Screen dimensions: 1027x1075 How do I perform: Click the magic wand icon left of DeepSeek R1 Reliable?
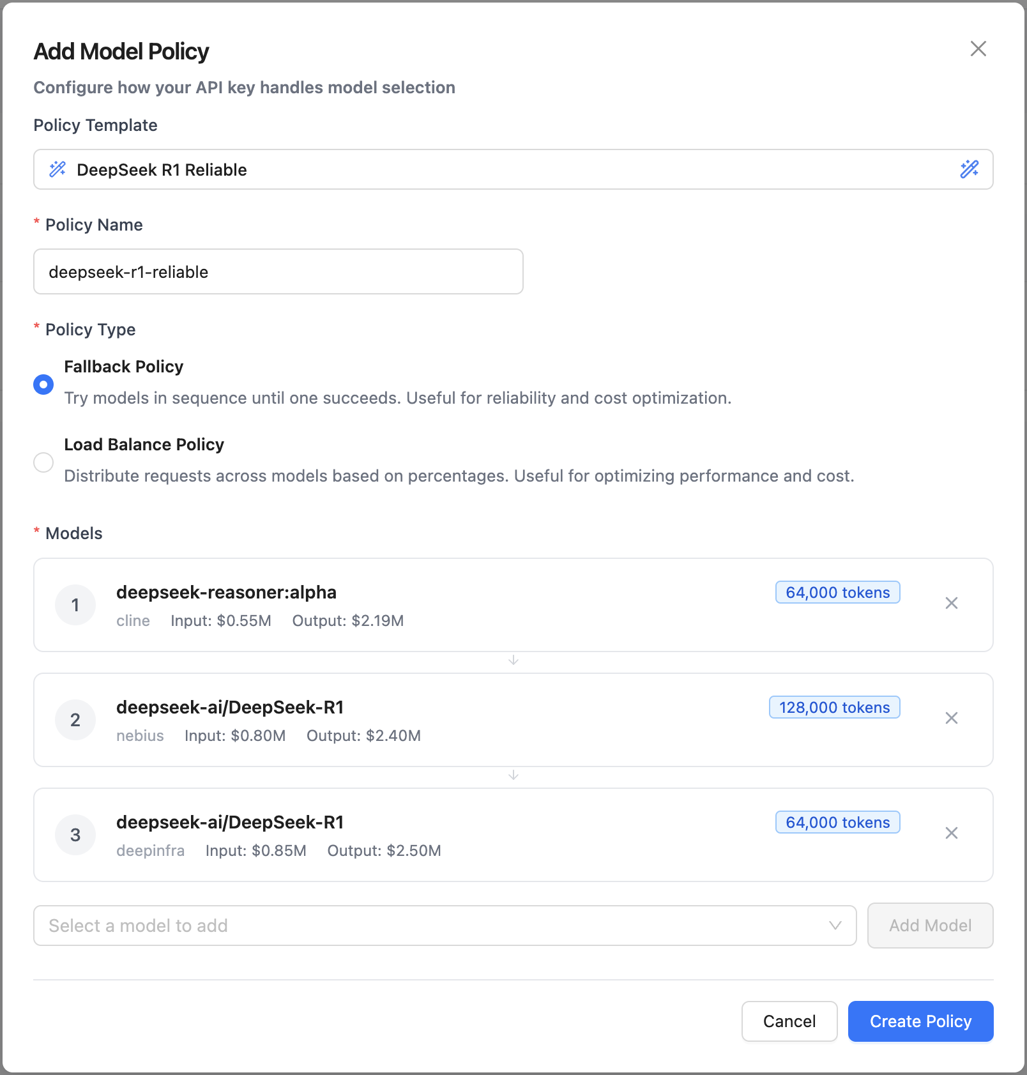[x=57, y=169]
